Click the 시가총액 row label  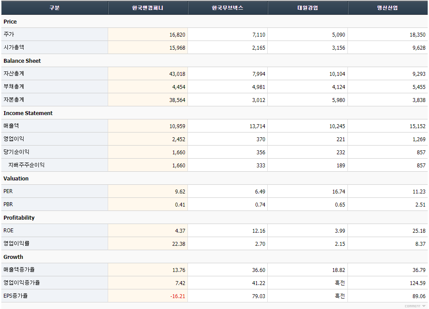(x=14, y=48)
